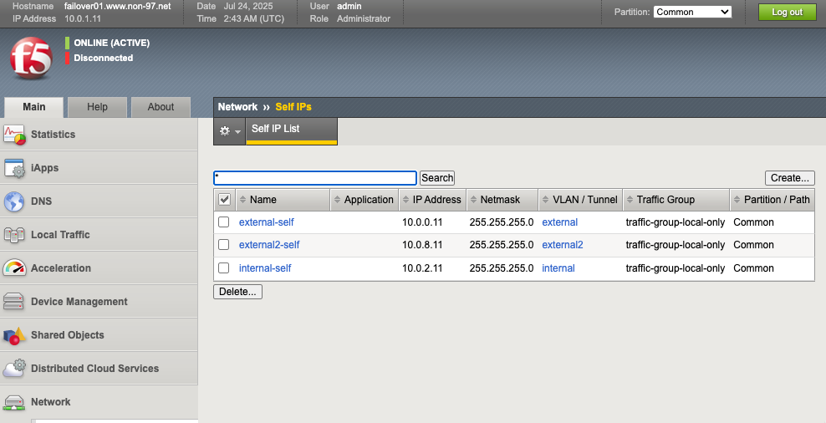This screenshot has height=423, width=826.
Task: Toggle the select-all checkbox in table header
Action: point(224,200)
